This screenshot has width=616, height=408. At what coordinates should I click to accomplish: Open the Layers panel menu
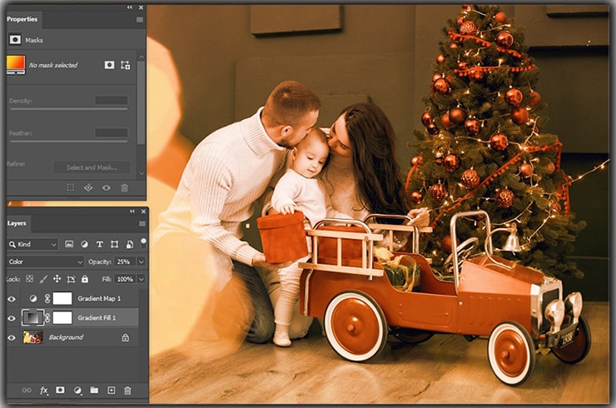click(142, 224)
